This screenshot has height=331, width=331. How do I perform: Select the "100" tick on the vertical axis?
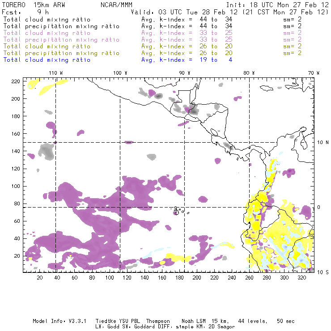(x=16, y=186)
